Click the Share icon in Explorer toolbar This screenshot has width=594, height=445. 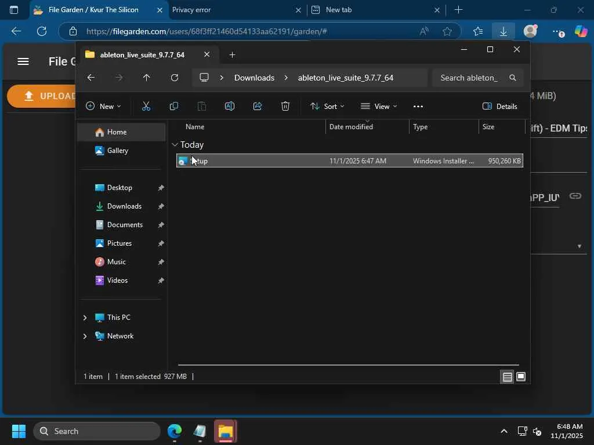click(258, 107)
